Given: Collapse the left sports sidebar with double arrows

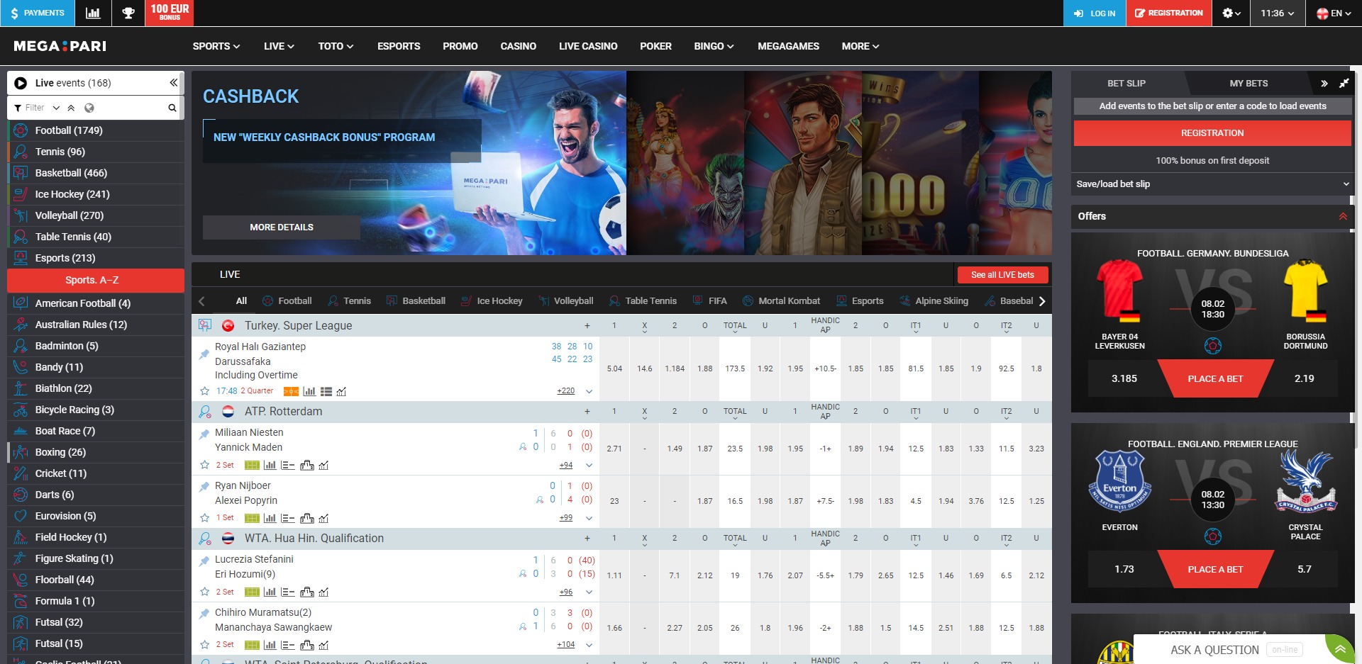Looking at the screenshot, I should pyautogui.click(x=173, y=83).
